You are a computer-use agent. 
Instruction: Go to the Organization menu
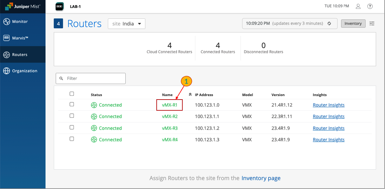pos(24,71)
